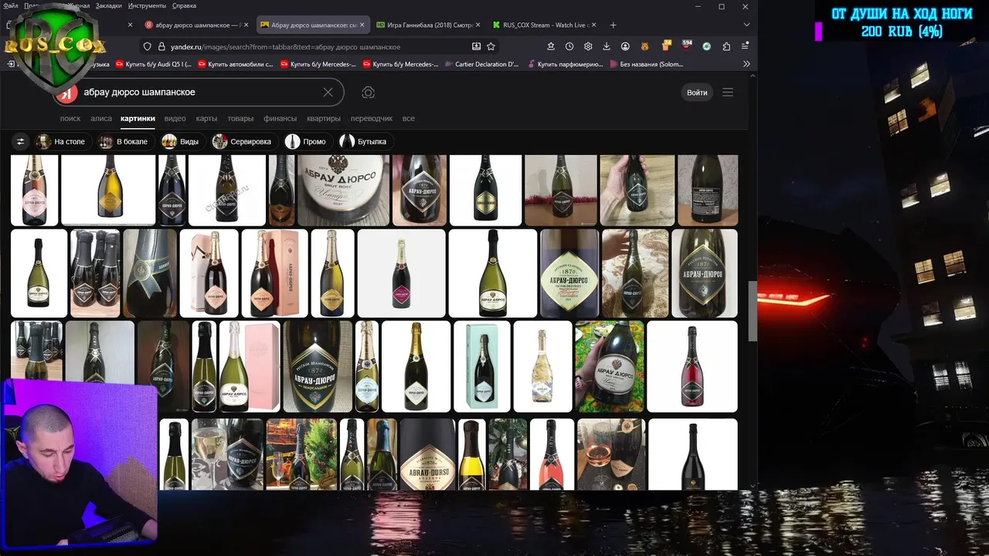Apply the Виды filter chip
The width and height of the screenshot is (989, 556).
point(182,141)
